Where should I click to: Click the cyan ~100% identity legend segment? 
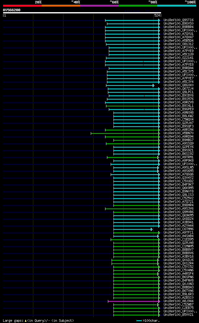pyautogui.click(x=177, y=6)
